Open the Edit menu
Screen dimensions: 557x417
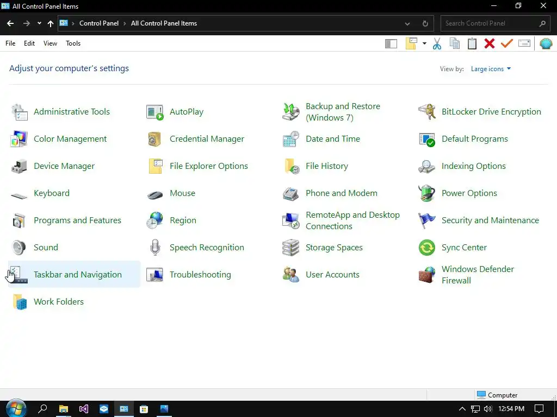coord(29,43)
